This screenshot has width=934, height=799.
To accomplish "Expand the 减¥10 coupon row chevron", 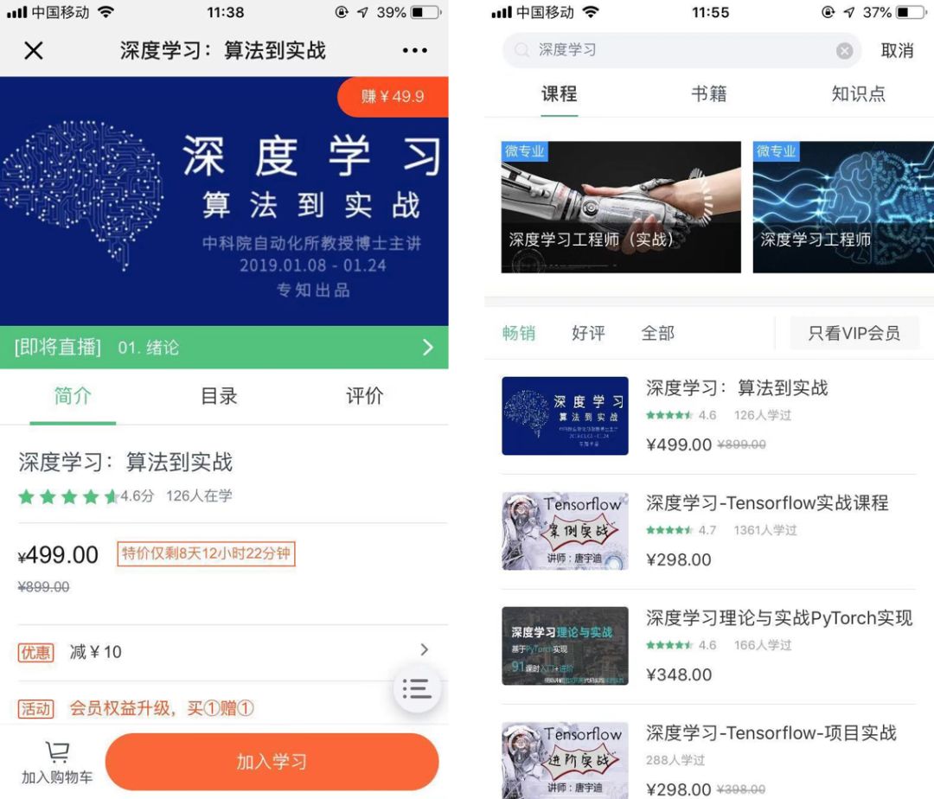I will point(424,649).
